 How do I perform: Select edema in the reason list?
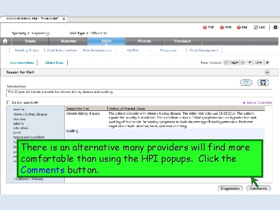18,124
